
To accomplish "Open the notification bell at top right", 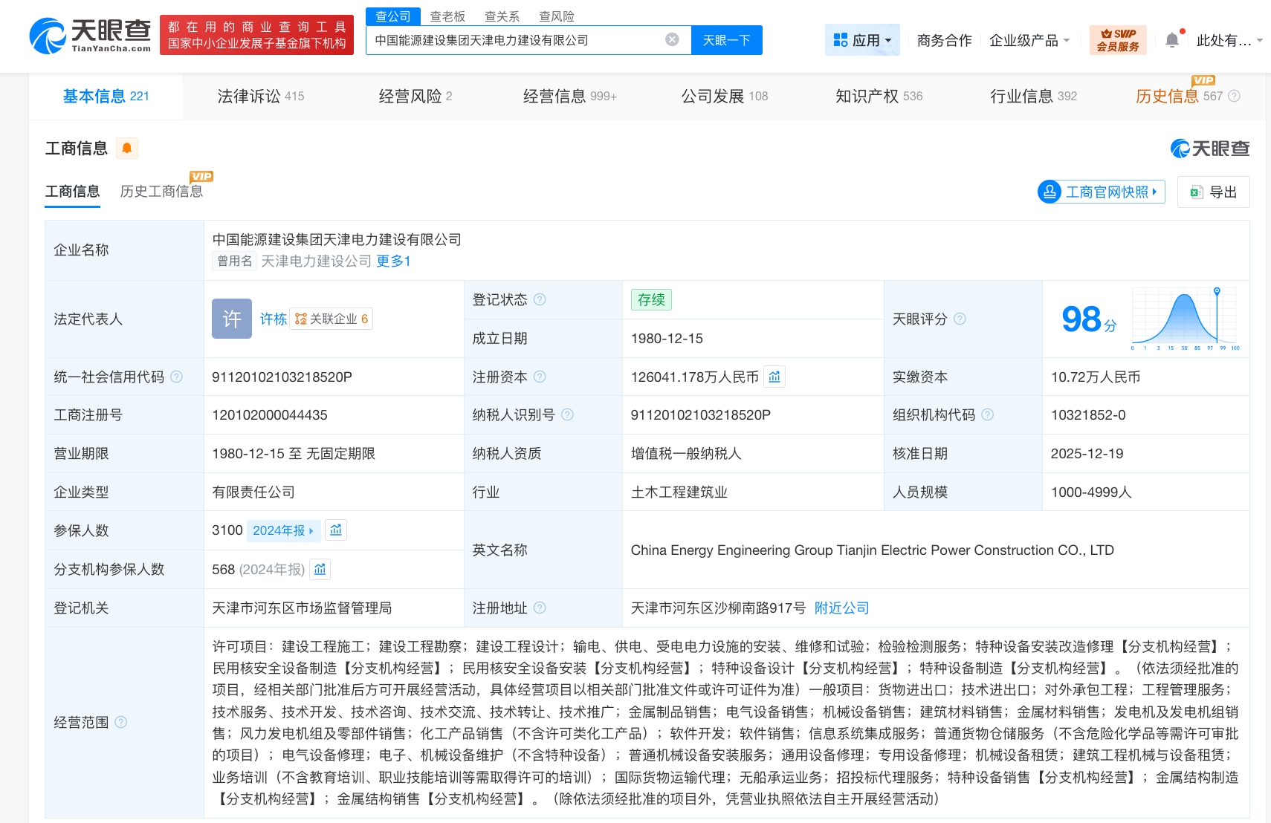I will click(x=1173, y=39).
